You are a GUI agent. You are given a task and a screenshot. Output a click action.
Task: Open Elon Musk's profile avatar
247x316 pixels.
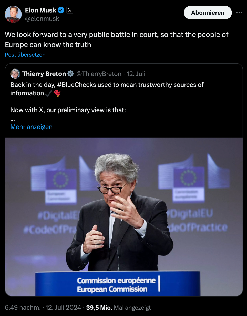[x=13, y=14]
